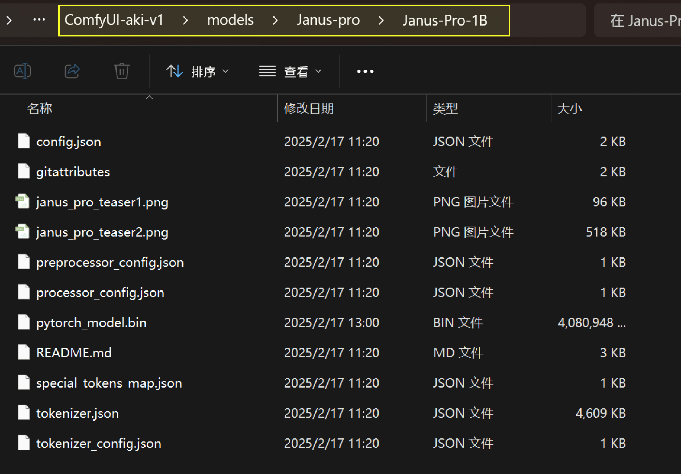681x474 pixels.
Task: Click the Share toolbar icon
Action: coord(72,71)
